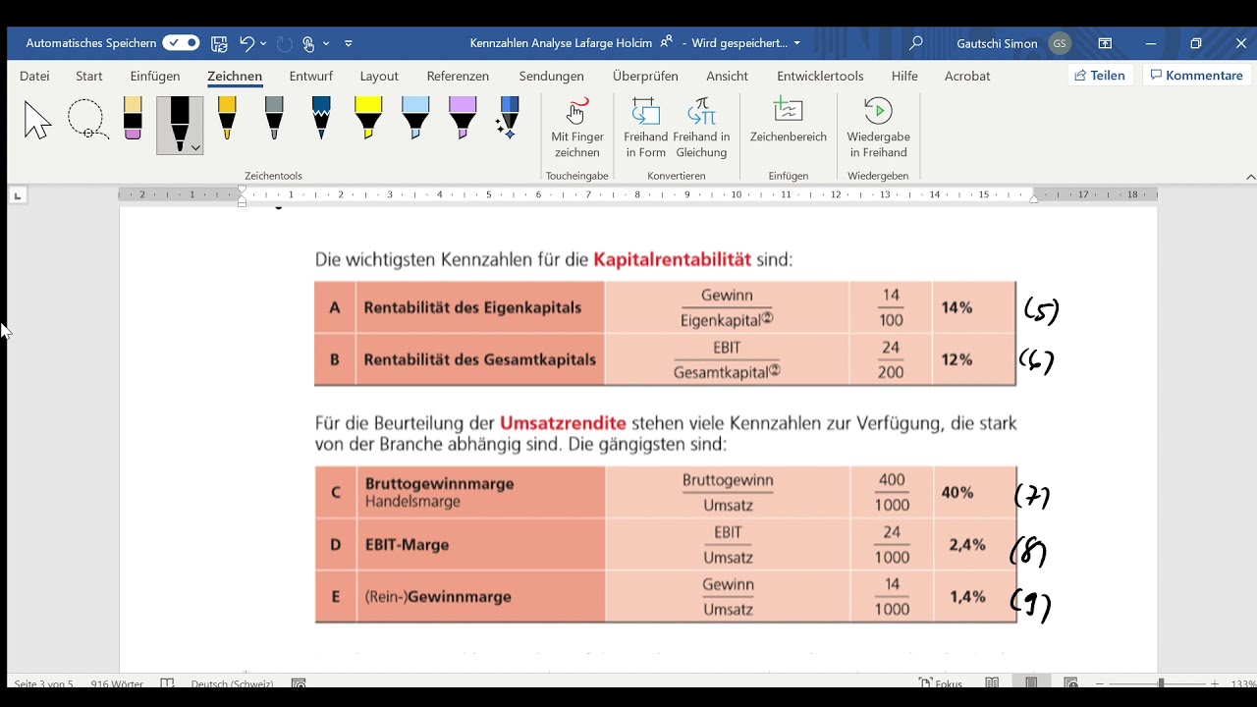Choose the sparkle action pen
Screen dimensions: 1257x707
[508, 119]
